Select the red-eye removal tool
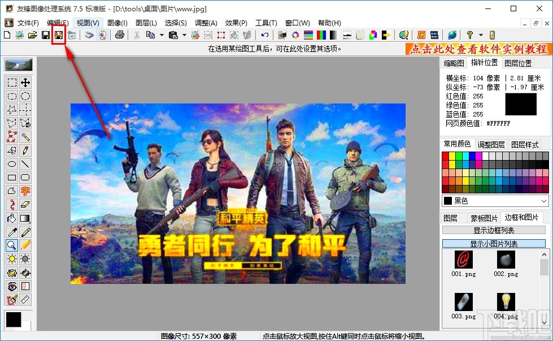The image size is (553, 341). (x=12, y=286)
